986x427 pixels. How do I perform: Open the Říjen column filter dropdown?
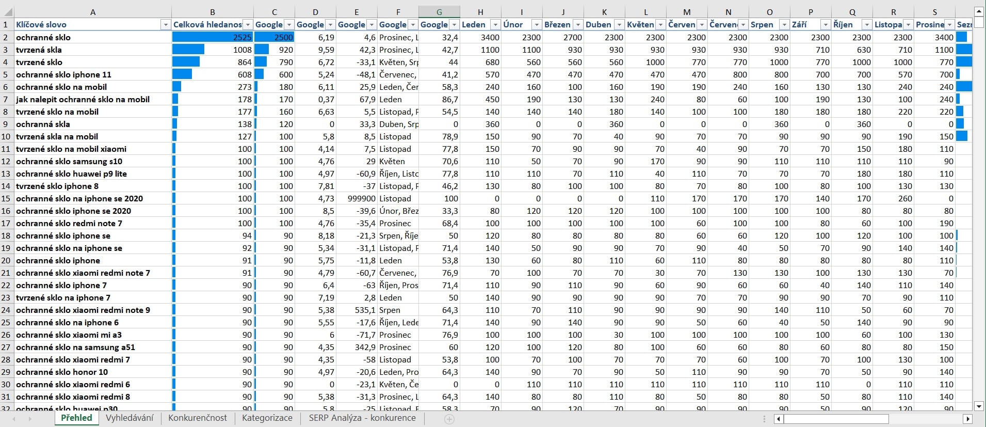867,25
